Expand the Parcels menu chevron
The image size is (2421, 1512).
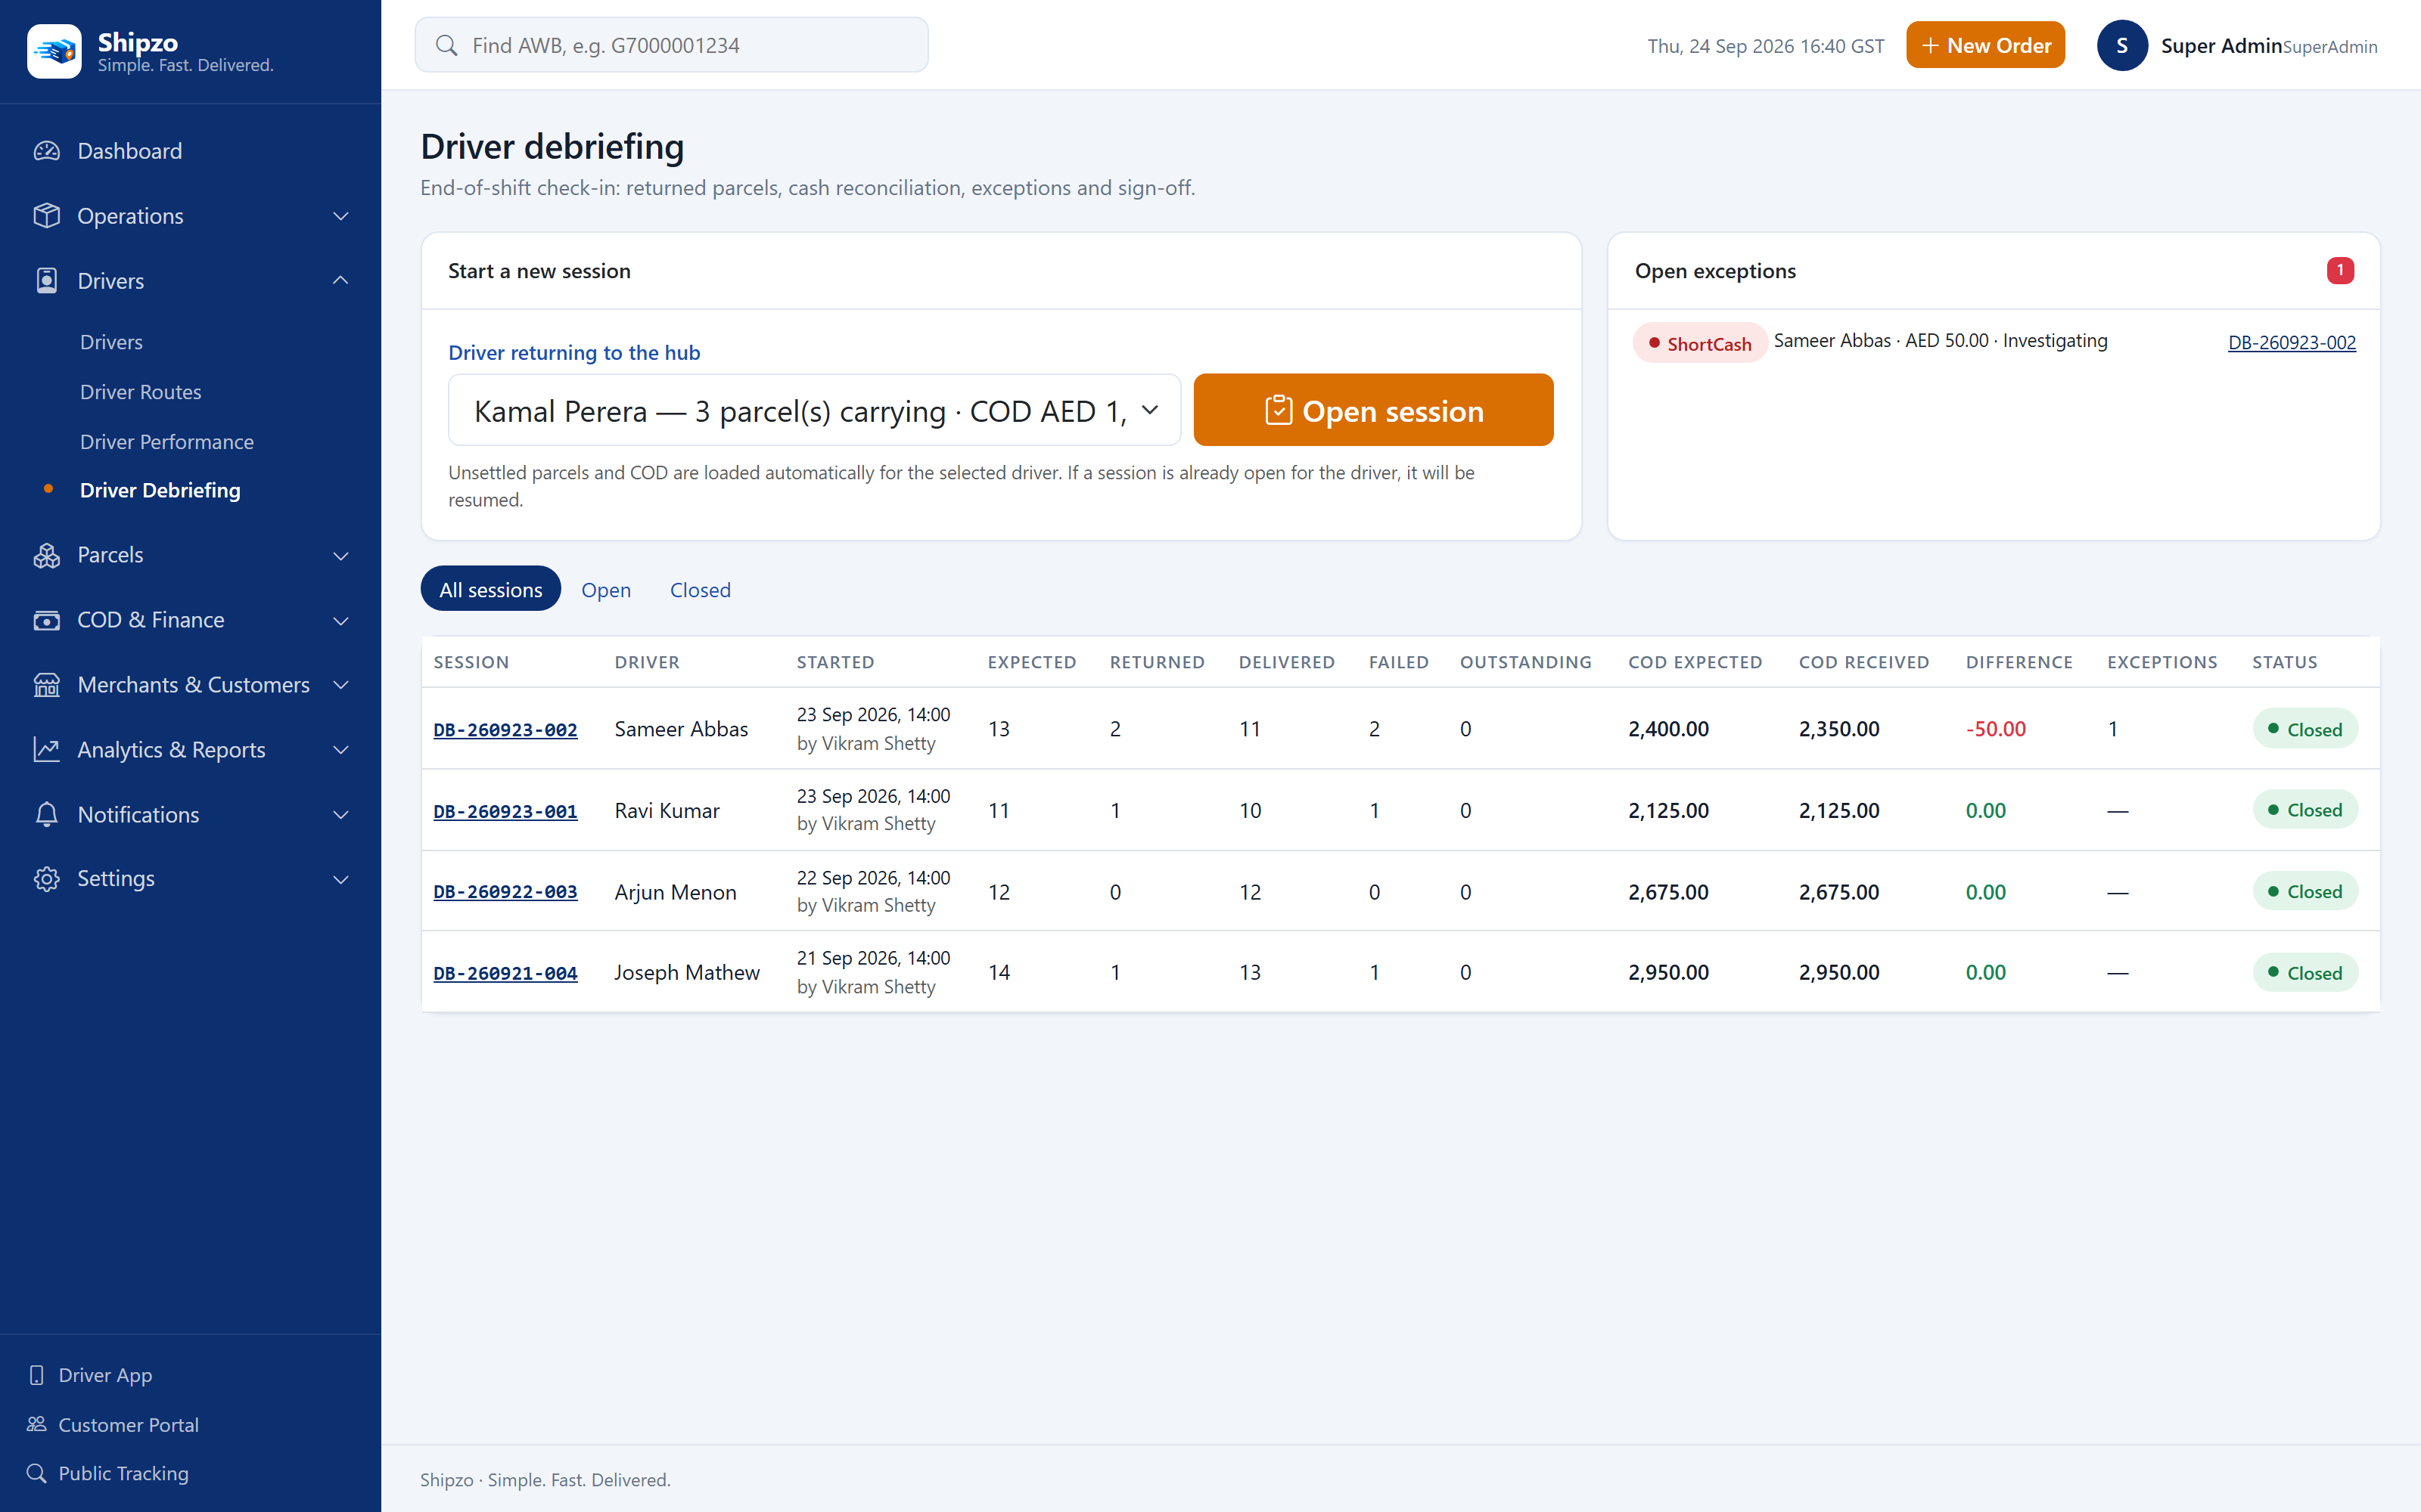pos(341,556)
